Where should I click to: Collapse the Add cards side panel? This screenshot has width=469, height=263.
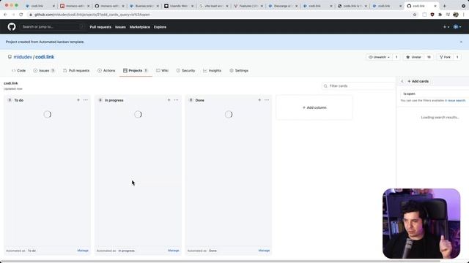402,81
